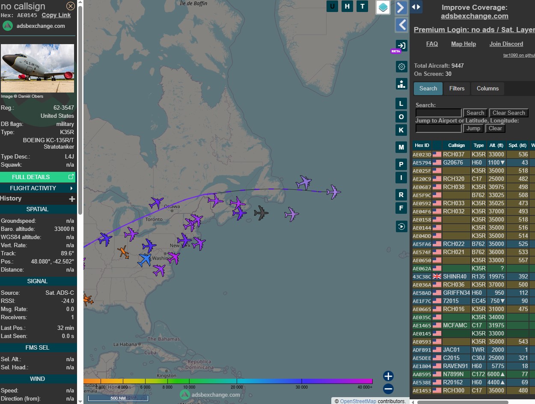Toggle the M map option
Viewport: 535px width, 404px height.
click(401, 147)
